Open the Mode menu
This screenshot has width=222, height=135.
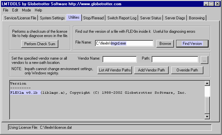pyautogui.click(x=26, y=10)
